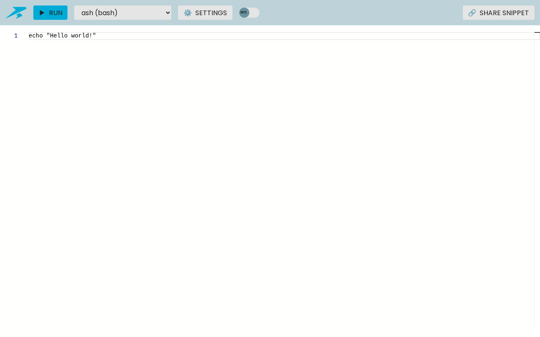Screen dimensions: 540x337
Task: Run the code with the RUN button
Action: pos(50,13)
